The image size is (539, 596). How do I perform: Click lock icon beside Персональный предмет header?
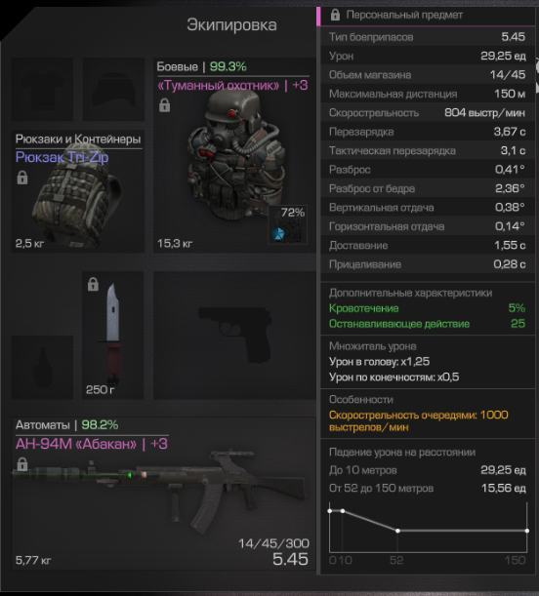[335, 15]
